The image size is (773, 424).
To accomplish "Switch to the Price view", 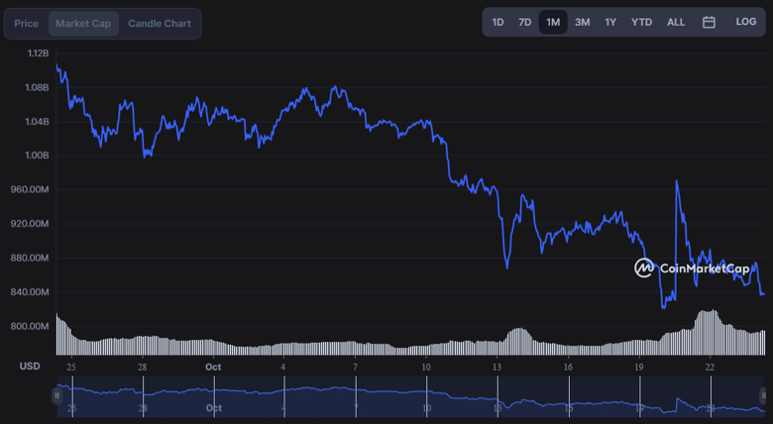I will point(27,23).
